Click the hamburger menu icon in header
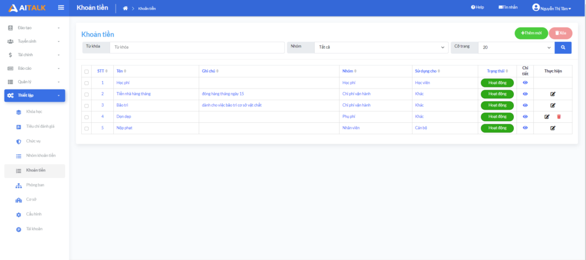 click(61, 7)
